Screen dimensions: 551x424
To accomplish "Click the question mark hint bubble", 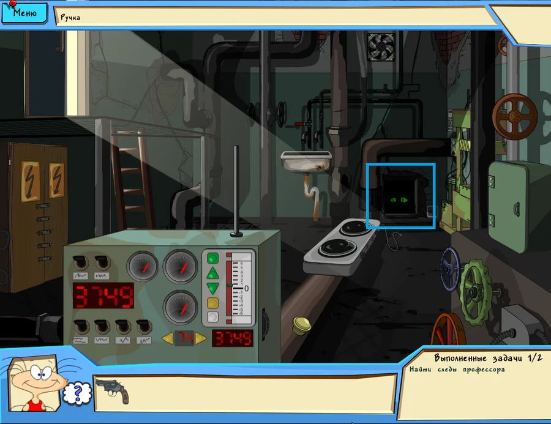I will pyautogui.click(x=76, y=393).
